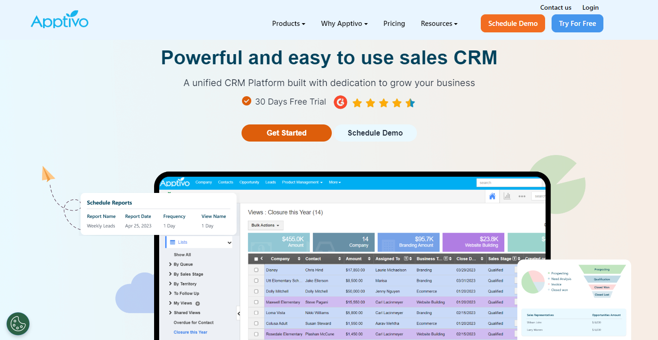Click the plus icon beside My Views
The height and width of the screenshot is (340, 658).
[198, 303]
